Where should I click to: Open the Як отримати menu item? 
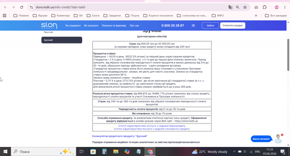pos(73,26)
